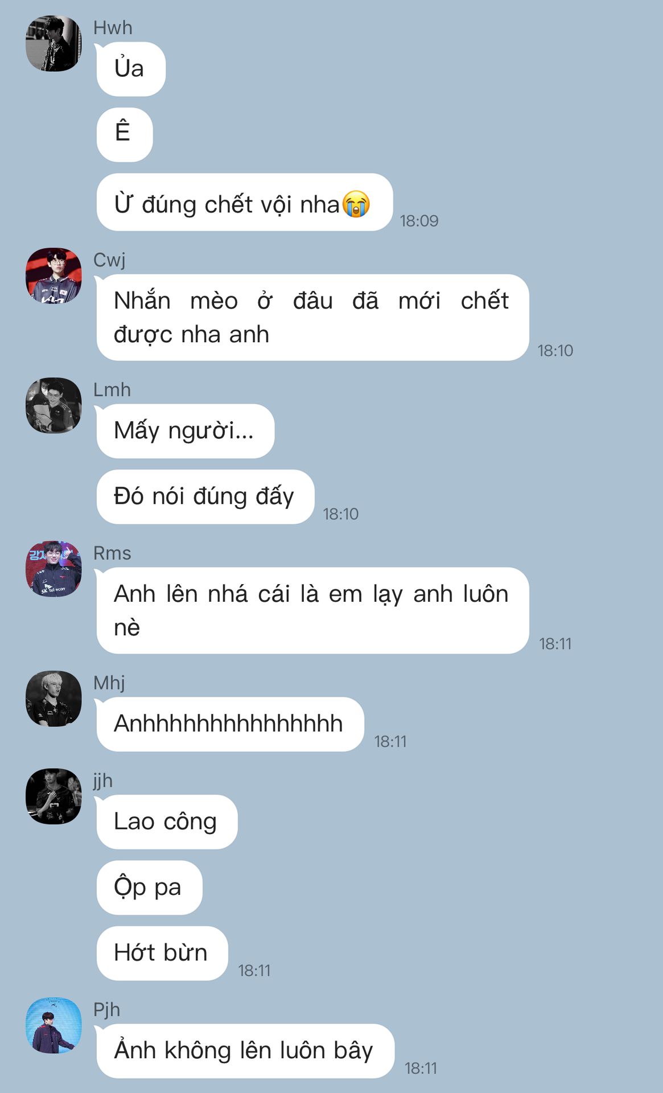This screenshot has width=663, height=1093.
Task: Open Lmh's avatar photo
Action: [53, 405]
